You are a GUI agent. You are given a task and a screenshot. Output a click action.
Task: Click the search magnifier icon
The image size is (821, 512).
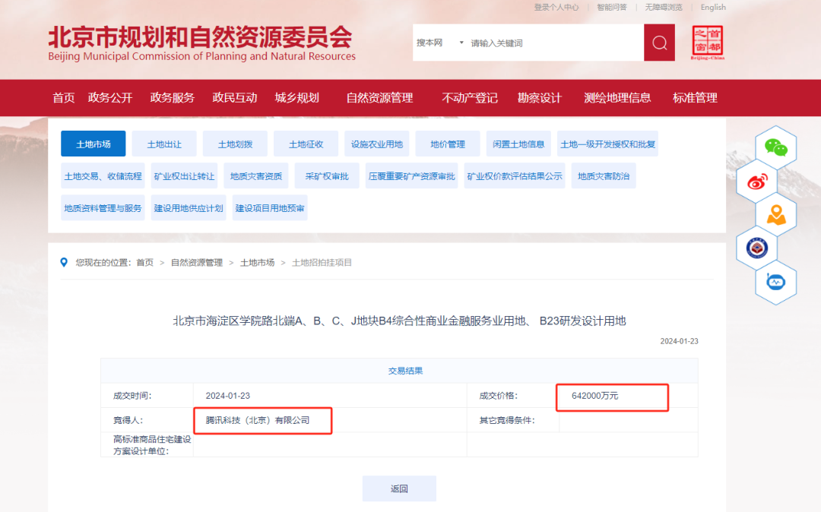(658, 43)
